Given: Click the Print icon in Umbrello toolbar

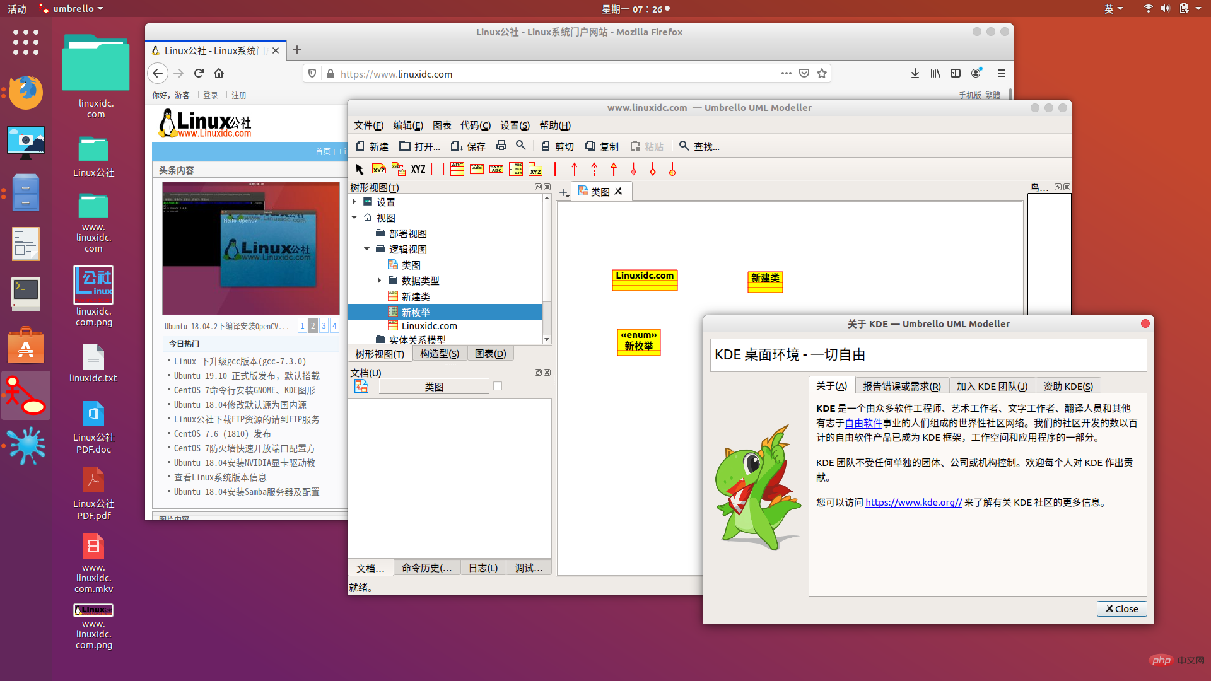Looking at the screenshot, I should 501,146.
